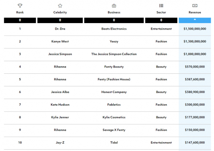Image resolution: width=214 pixels, height=151 pixels.
Task: Click the Honest Company business cell
Action: coord(114,92)
